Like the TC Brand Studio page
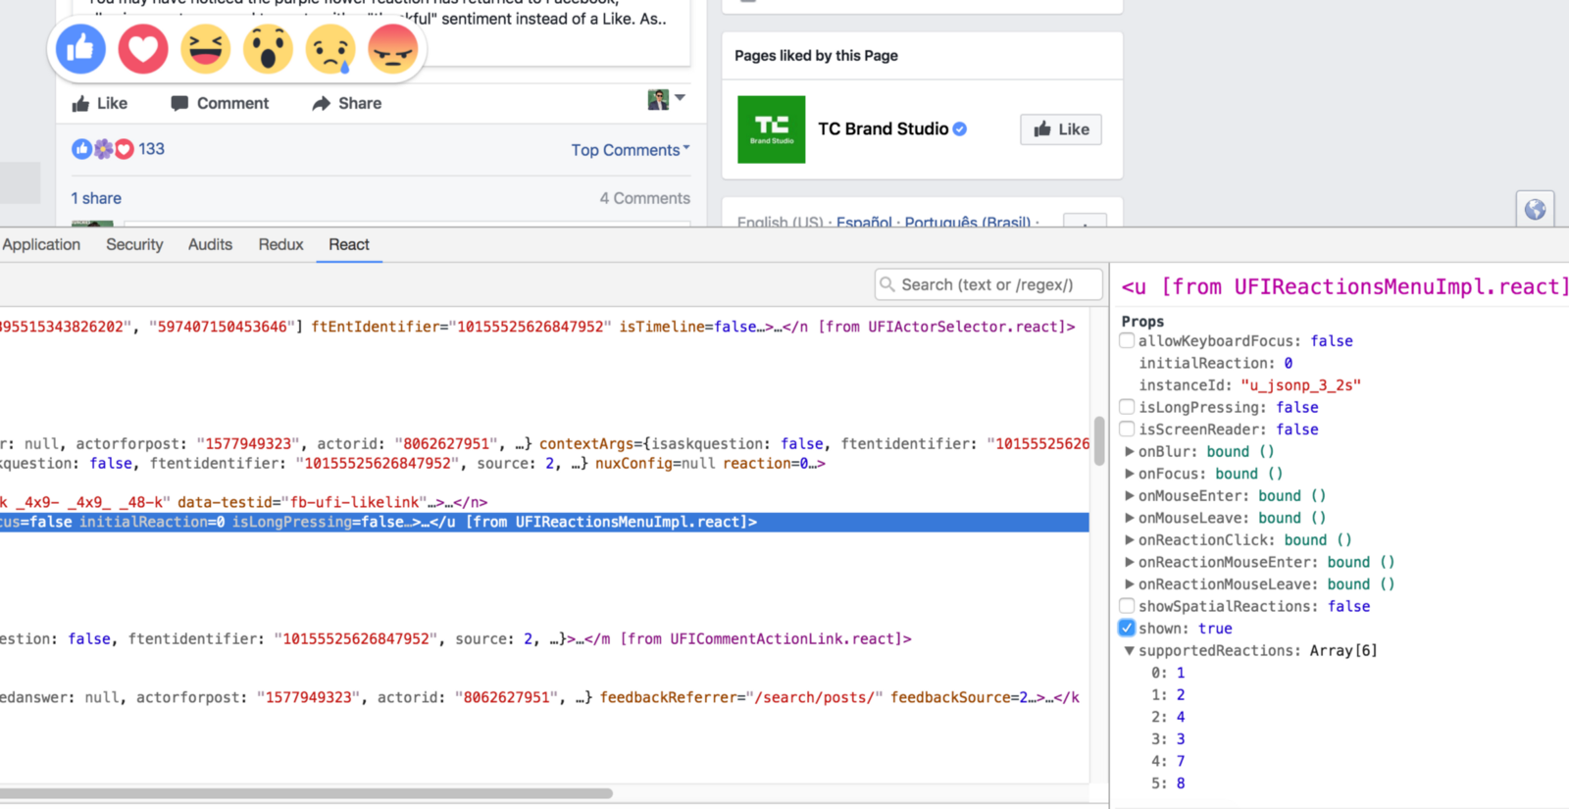The height and width of the screenshot is (809, 1569). tap(1060, 129)
